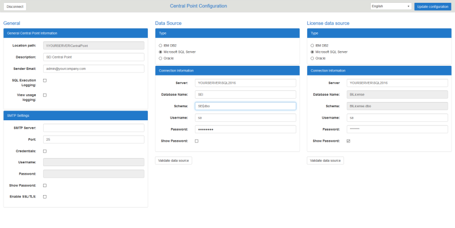The image size is (455, 228).
Task: Toggle Data Source Show Password checkbox
Action: [x=196, y=141]
